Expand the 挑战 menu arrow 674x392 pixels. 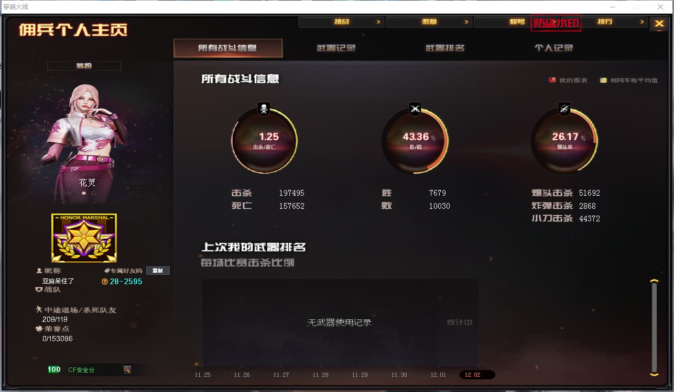point(378,22)
